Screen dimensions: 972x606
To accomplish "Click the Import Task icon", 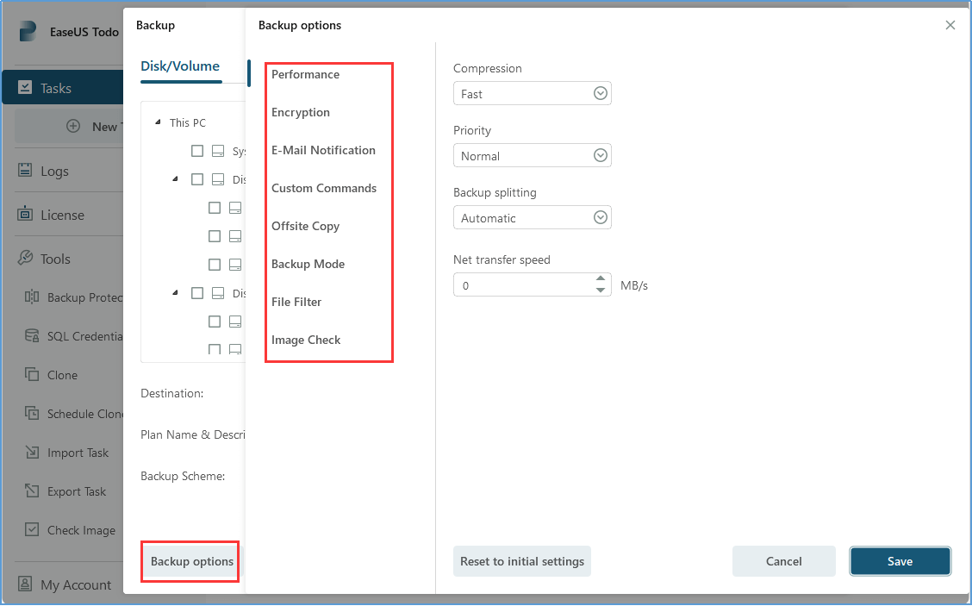I will coord(32,453).
